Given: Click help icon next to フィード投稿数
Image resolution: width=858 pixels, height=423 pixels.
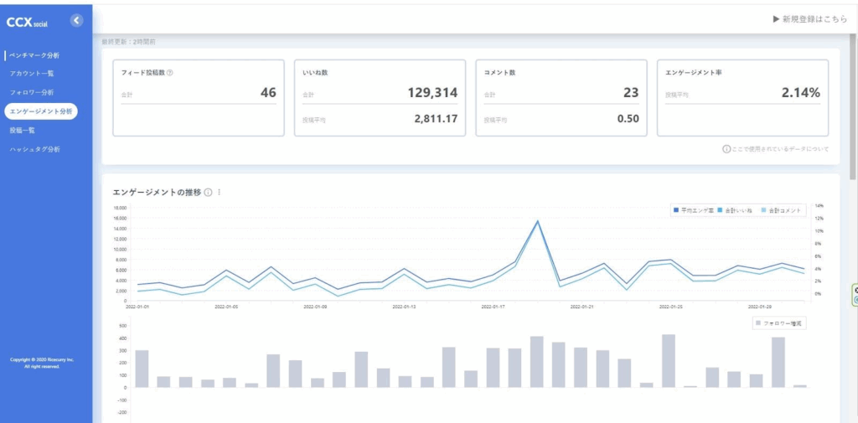Looking at the screenshot, I should (170, 73).
